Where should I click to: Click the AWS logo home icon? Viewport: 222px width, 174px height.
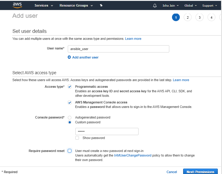[x=17, y=5]
